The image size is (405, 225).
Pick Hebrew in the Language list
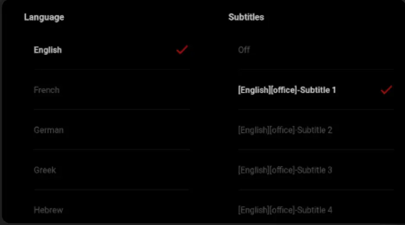coord(48,210)
